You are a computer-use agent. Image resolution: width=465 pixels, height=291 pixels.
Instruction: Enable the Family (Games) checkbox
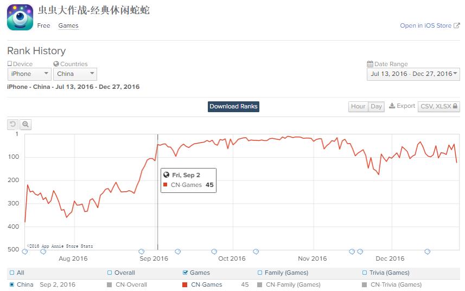(260, 273)
